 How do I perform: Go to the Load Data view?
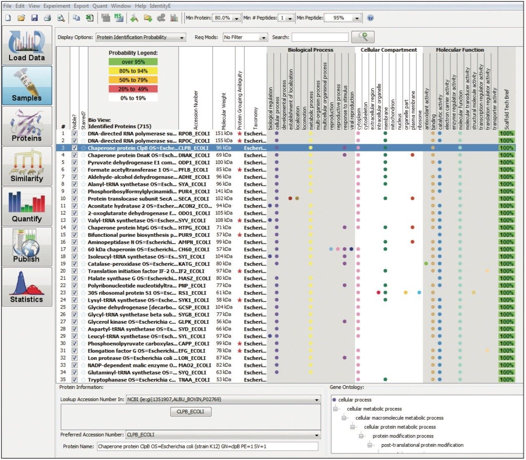pos(27,45)
